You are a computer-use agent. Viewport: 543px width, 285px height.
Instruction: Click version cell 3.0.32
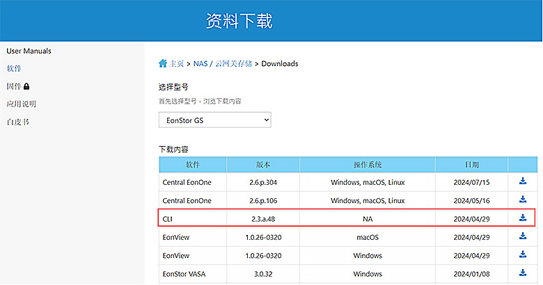point(263,274)
